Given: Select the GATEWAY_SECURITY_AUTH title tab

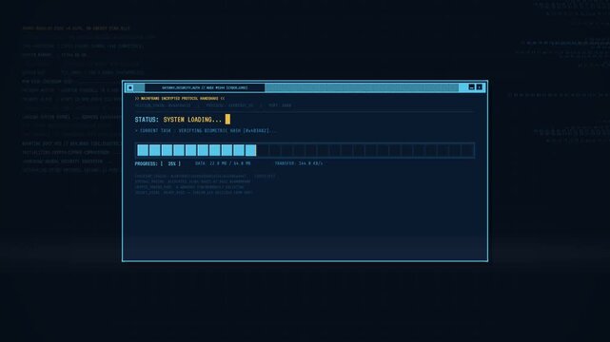Looking at the screenshot, I should click(x=205, y=87).
